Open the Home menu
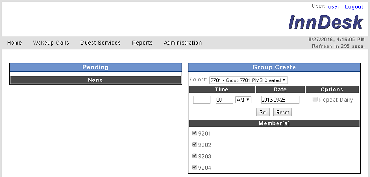The image size is (370, 177). tap(15, 43)
